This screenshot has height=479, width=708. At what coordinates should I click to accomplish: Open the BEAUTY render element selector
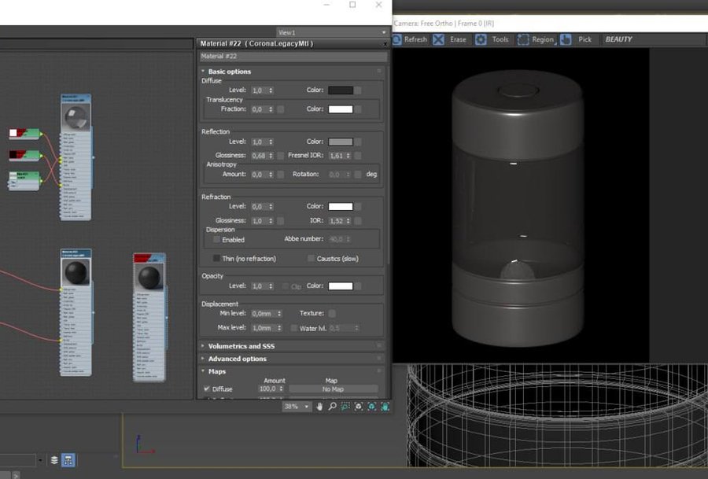(x=652, y=40)
